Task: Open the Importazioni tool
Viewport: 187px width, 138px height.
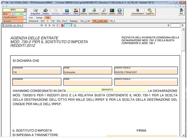Action: [x=94, y=11]
